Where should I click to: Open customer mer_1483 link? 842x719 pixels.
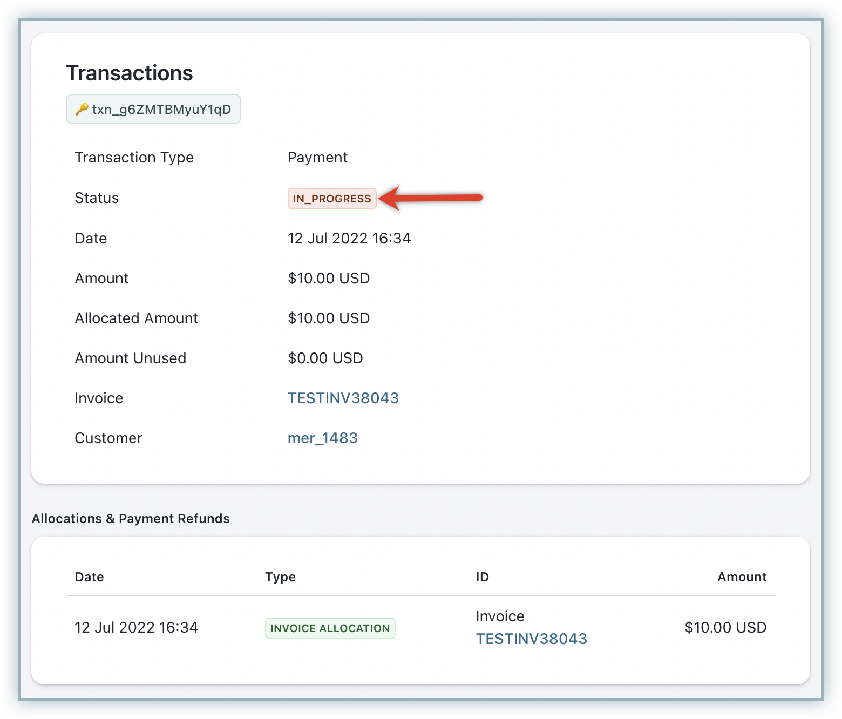tap(322, 438)
